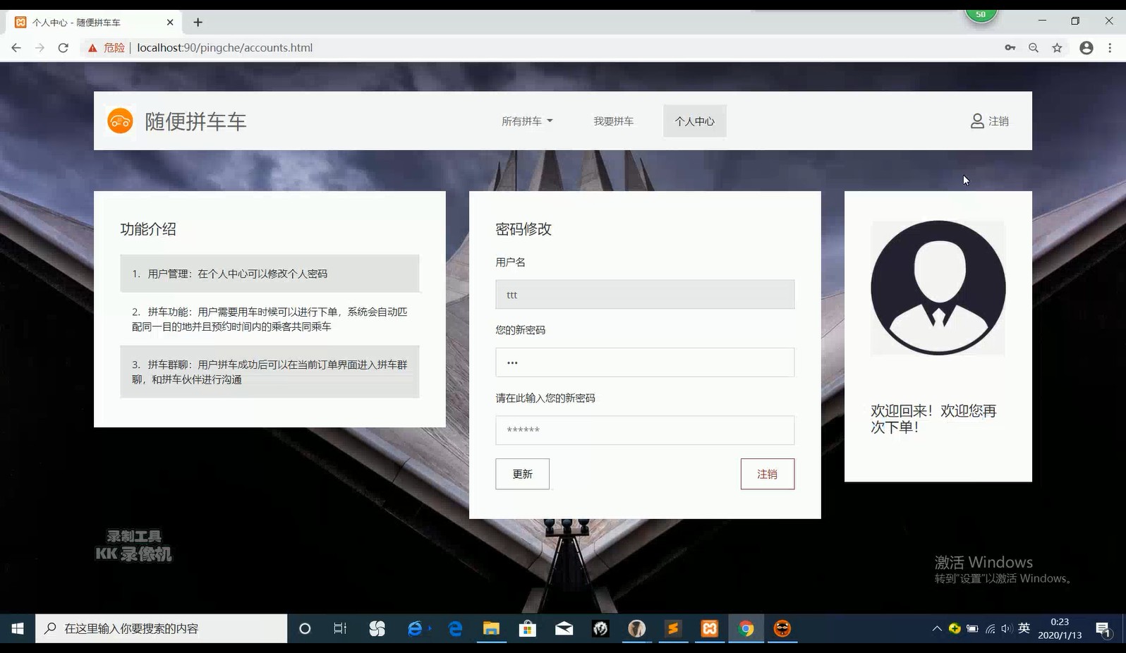
Task: Open a new browser tab
Action: [198, 23]
